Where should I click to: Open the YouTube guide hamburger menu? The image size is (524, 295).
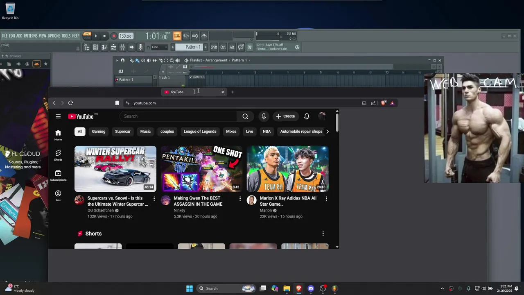pyautogui.click(x=58, y=116)
